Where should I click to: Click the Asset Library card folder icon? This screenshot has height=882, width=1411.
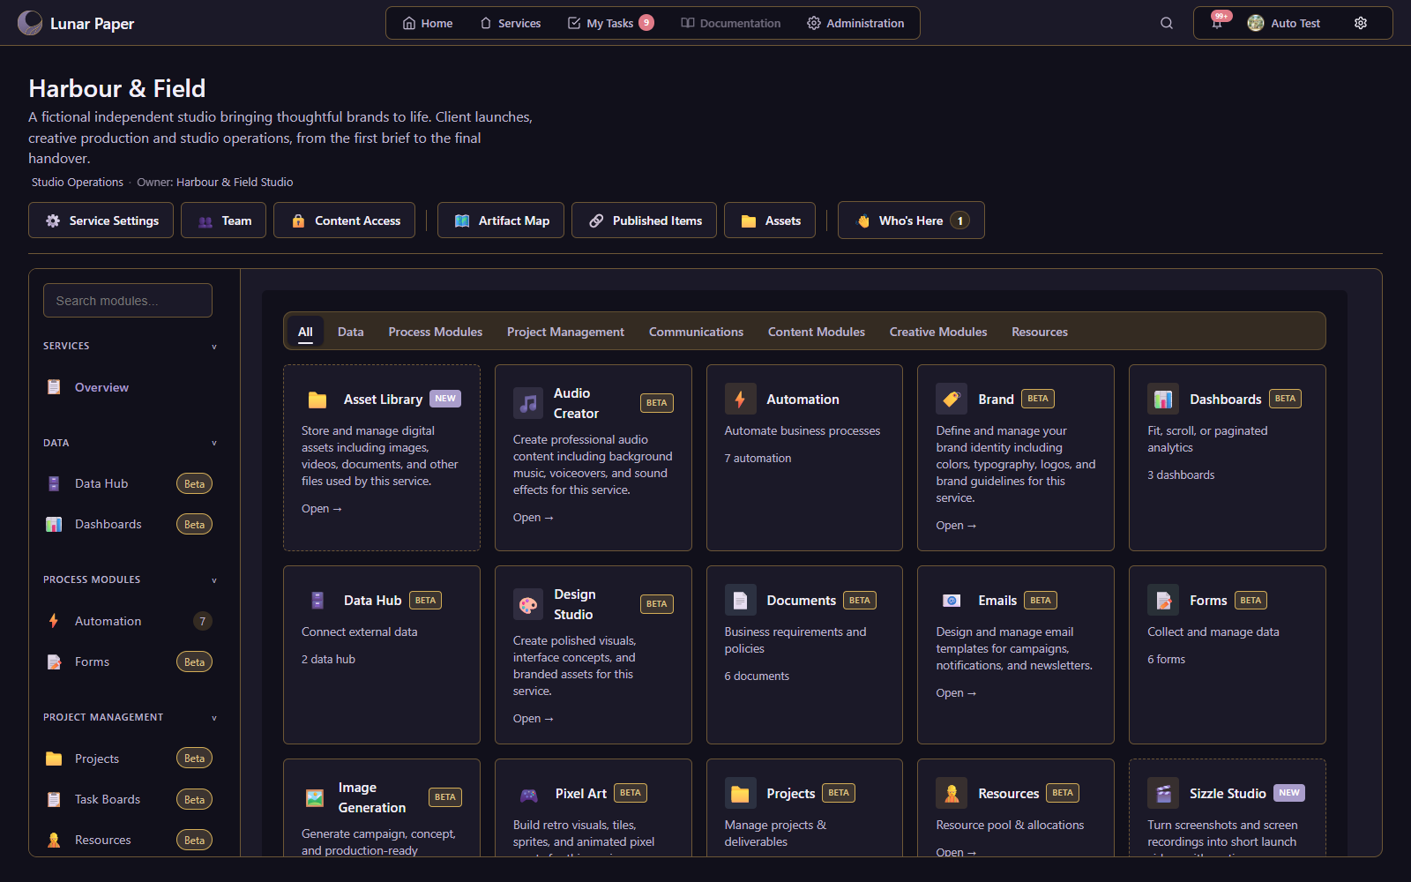(317, 400)
